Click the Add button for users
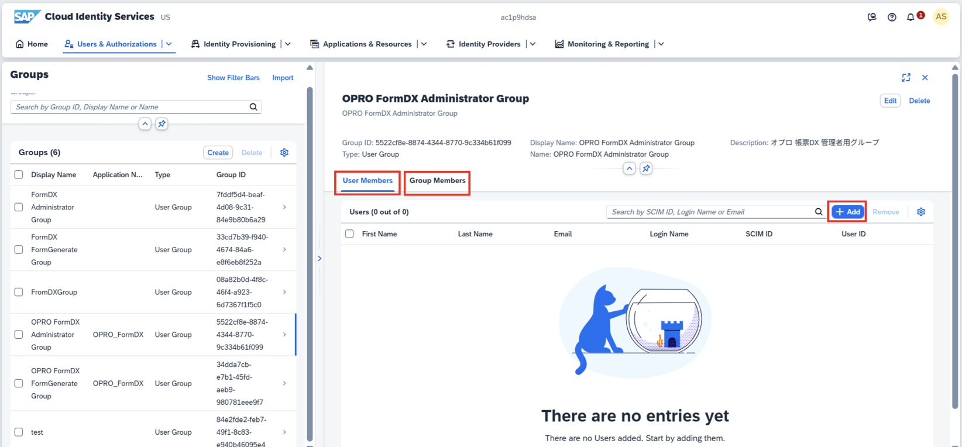 point(848,212)
